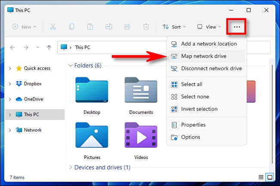The height and width of the screenshot is (186, 280).
Task: Select Disconnect network drive option
Action: pos(207,68)
